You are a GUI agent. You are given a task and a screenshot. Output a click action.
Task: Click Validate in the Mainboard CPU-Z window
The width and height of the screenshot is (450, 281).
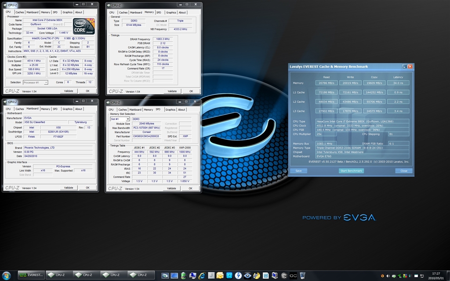(x=68, y=187)
